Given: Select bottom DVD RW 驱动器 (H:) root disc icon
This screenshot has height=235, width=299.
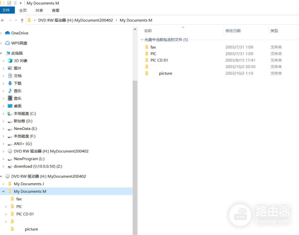Looking at the screenshot, I should pos(7,176).
